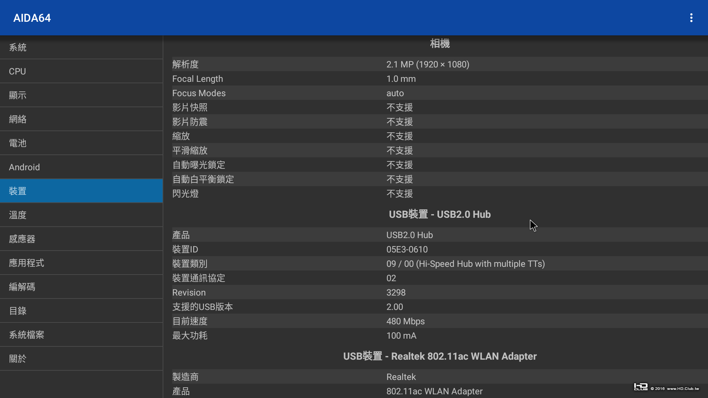Viewport: 708px width, 398px height.
Task: Click the 1.0 mm value
Action: click(x=401, y=78)
